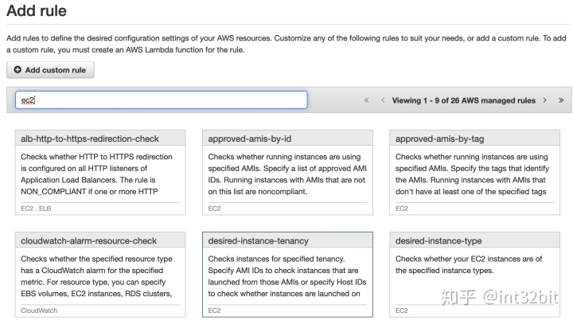The width and height of the screenshot is (573, 320).
Task: Click the description of desired-instance-type card
Action: pyautogui.click(x=469, y=264)
